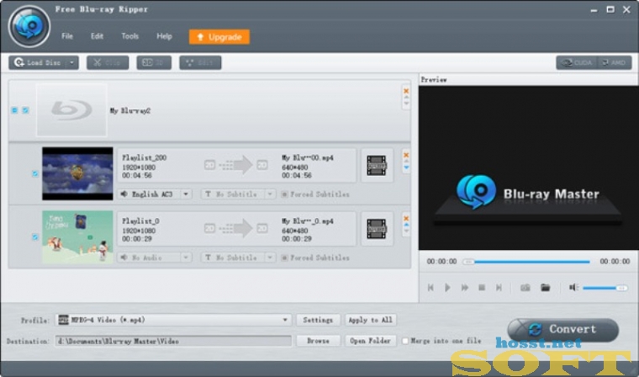Click output name My Blu~~_0.mp4
The image size is (639, 377).
pyautogui.click(x=307, y=221)
